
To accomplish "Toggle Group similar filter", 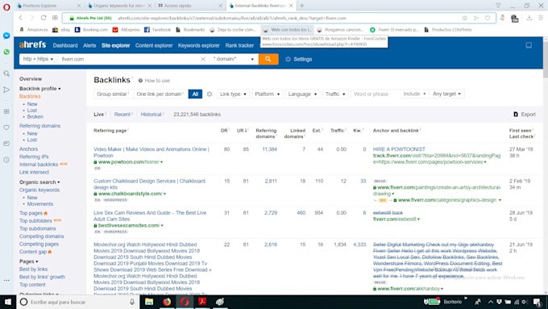I will click(113, 94).
